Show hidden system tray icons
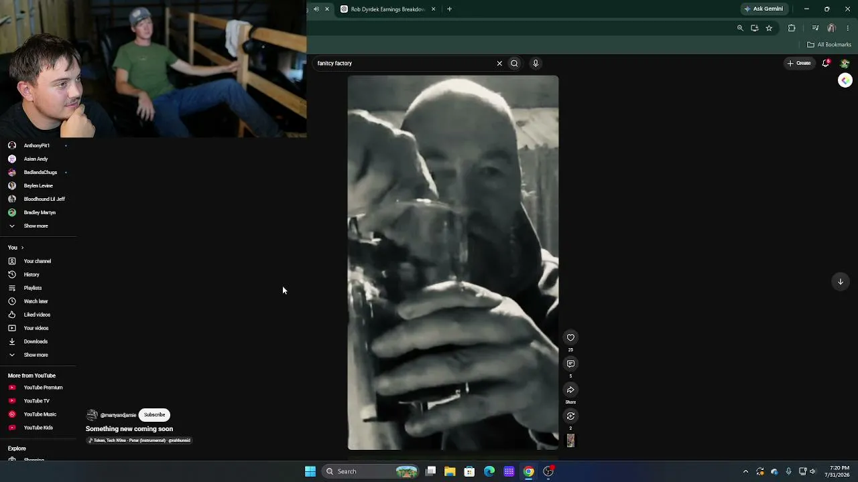858x482 pixels. (x=745, y=471)
